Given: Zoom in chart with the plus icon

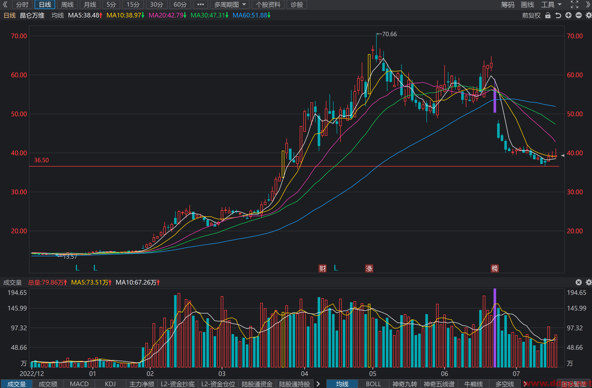Looking at the screenshot, I should point(568,15).
